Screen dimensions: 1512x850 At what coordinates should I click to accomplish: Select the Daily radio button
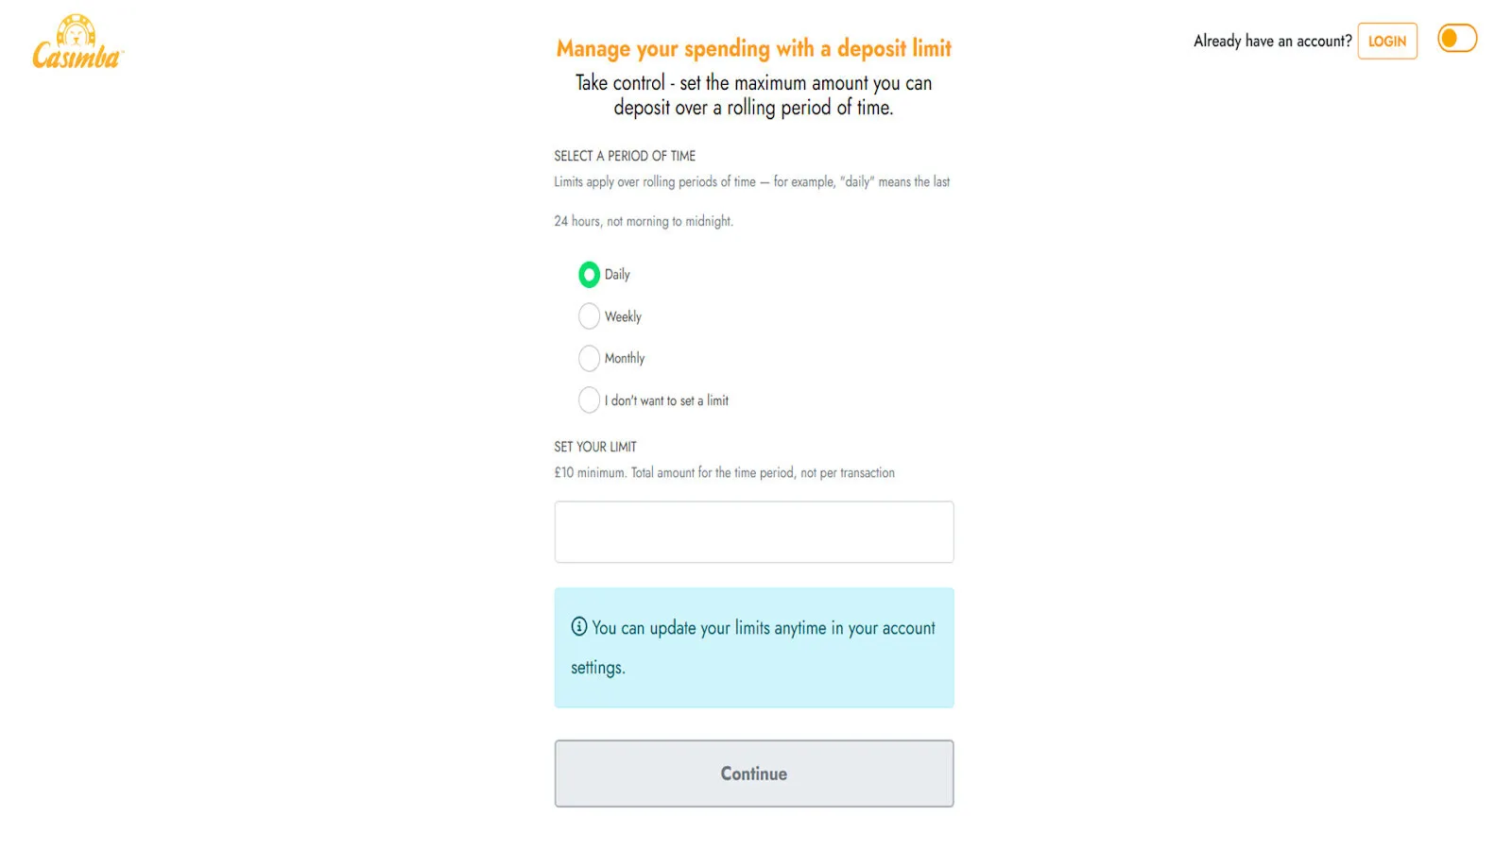589,275
